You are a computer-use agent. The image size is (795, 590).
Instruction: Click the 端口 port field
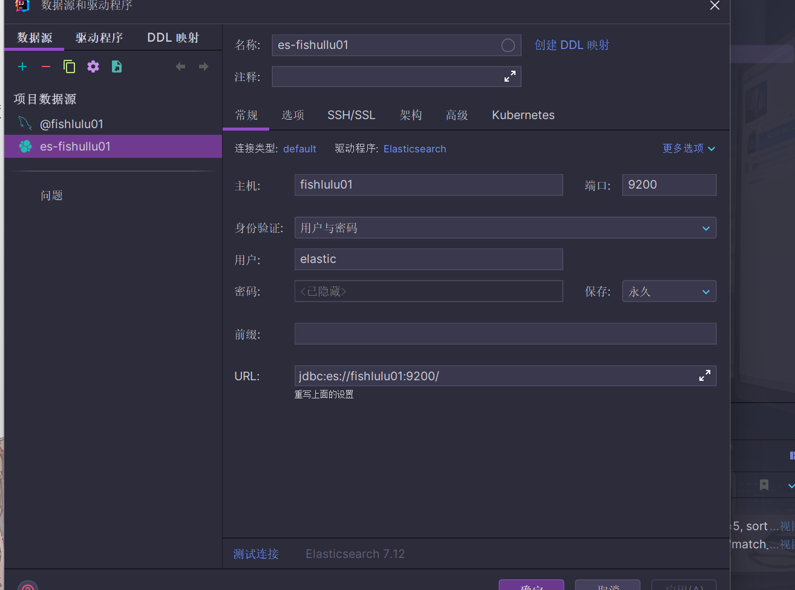coord(669,185)
